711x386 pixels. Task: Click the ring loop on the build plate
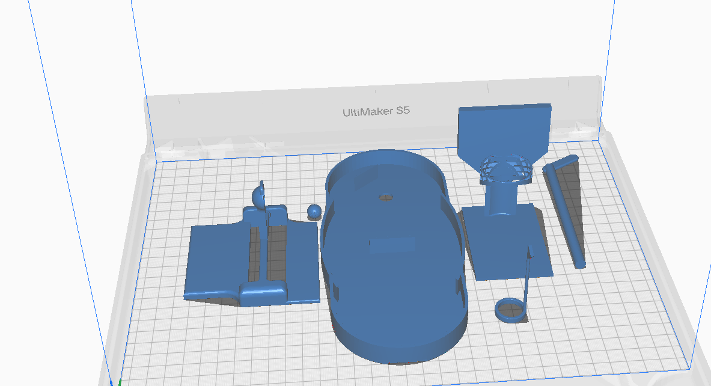click(511, 310)
